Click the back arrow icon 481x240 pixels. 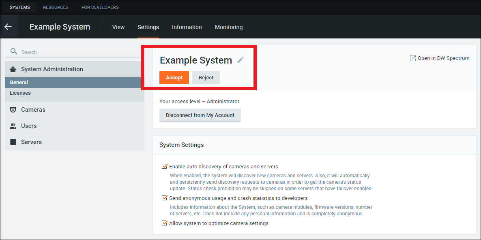[x=8, y=27]
